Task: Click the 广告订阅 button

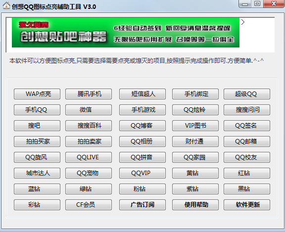Action: pyautogui.click(x=142, y=205)
